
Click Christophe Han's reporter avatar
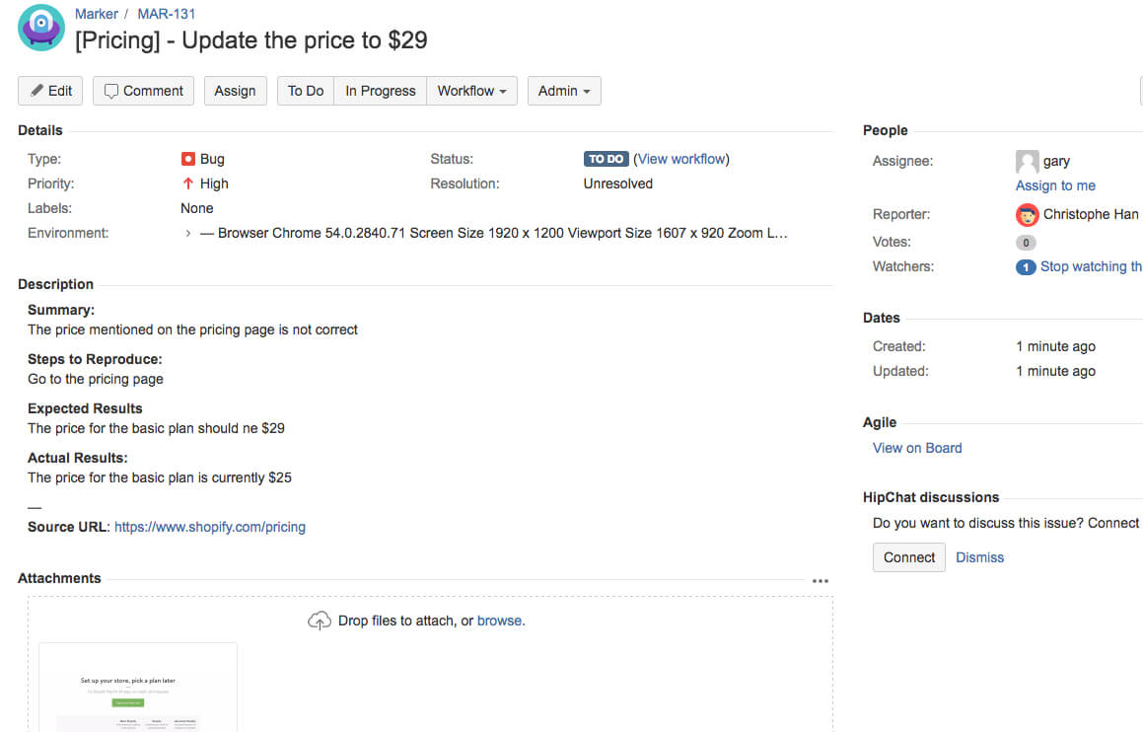[x=1027, y=214]
